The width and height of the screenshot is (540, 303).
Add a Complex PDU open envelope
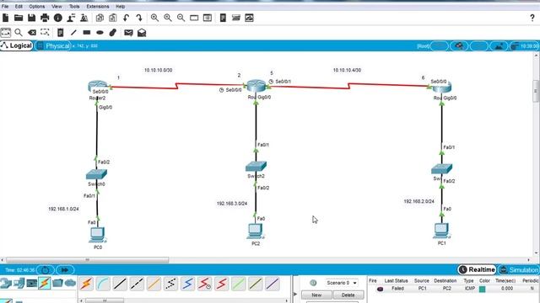point(142,33)
